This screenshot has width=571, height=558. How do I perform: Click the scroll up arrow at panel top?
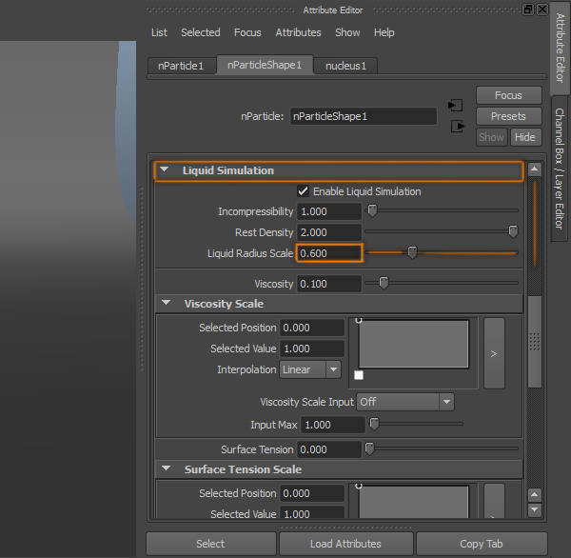[x=534, y=169]
